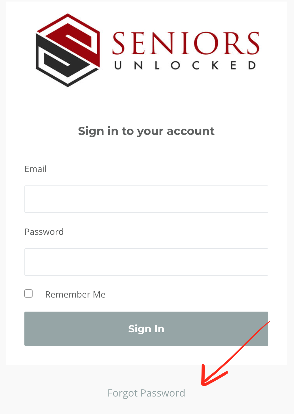Click the word account in the heading

point(190,131)
